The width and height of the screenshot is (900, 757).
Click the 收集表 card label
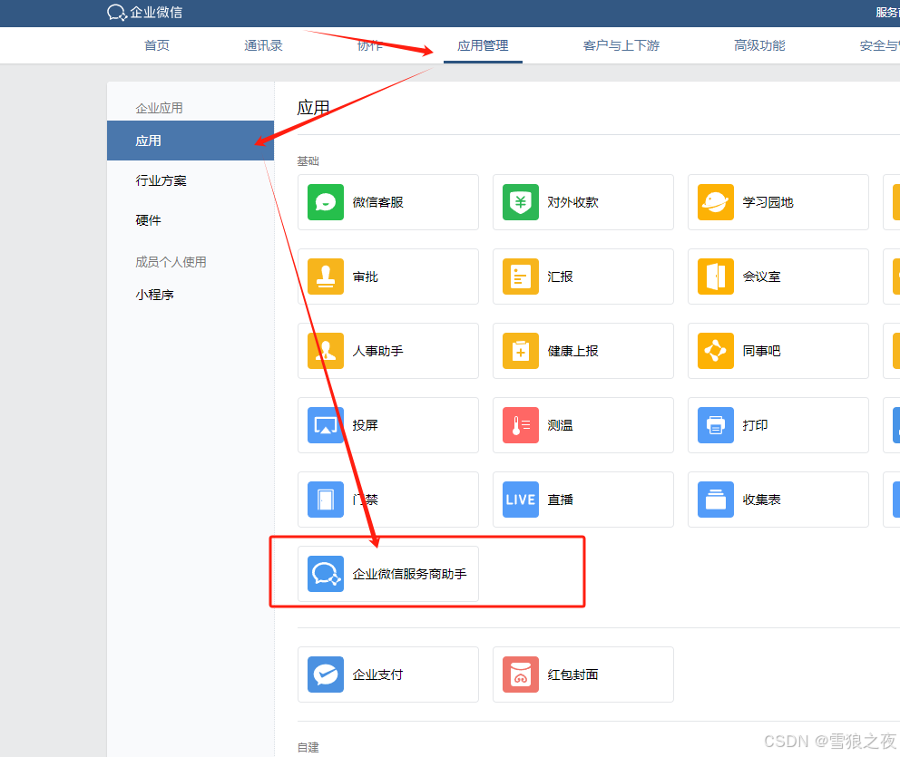coord(762,500)
